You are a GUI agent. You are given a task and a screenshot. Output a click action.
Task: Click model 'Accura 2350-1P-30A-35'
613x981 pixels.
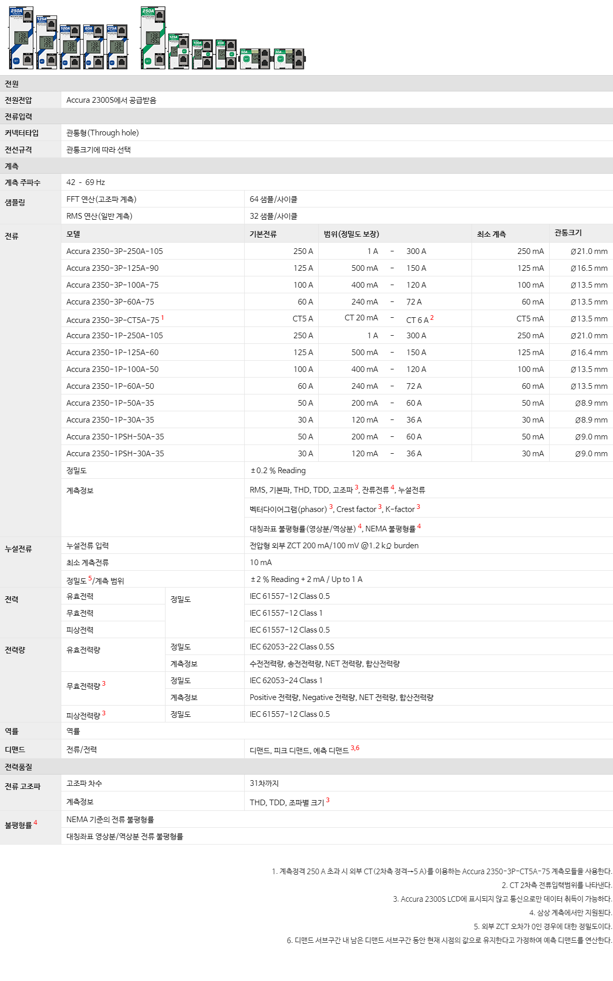coord(110,420)
